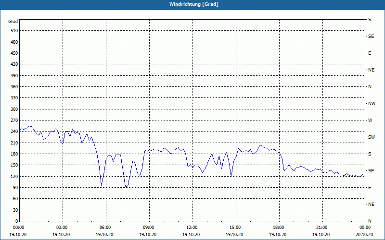Select the 00:00 label above 20.10.20
The image size is (385, 240).
click(x=366, y=228)
